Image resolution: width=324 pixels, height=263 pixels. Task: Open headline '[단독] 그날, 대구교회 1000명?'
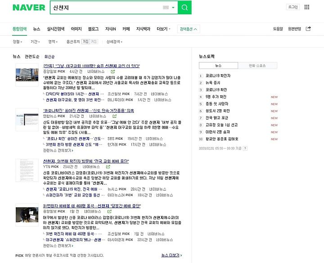click(91, 66)
